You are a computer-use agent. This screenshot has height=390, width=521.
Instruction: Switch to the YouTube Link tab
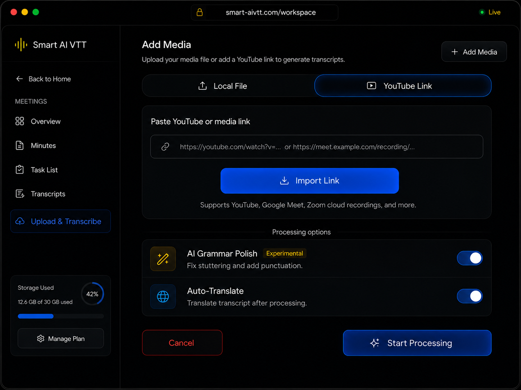[x=403, y=86]
